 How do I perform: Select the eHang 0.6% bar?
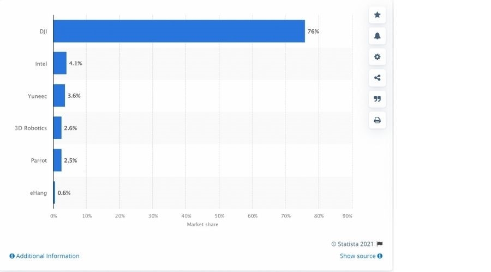(x=54, y=193)
